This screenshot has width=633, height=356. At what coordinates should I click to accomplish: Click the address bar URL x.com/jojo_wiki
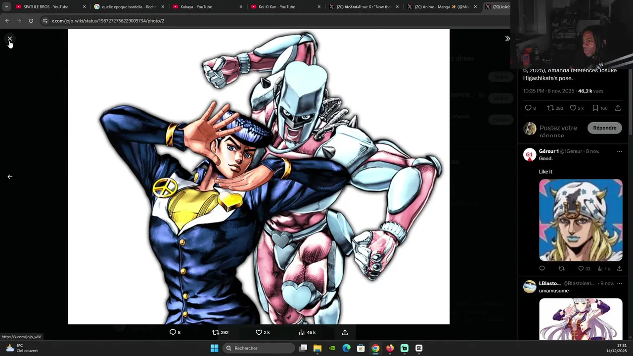point(108,21)
